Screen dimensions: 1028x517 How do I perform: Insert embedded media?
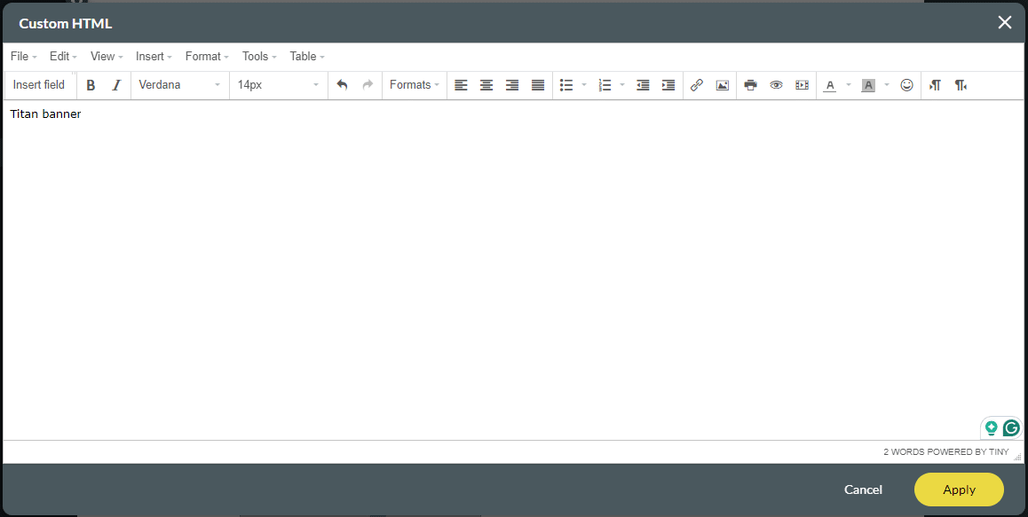click(802, 85)
